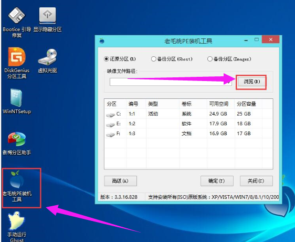Click the 关闭 close button
The height and width of the screenshot is (242, 295).
click(256, 181)
